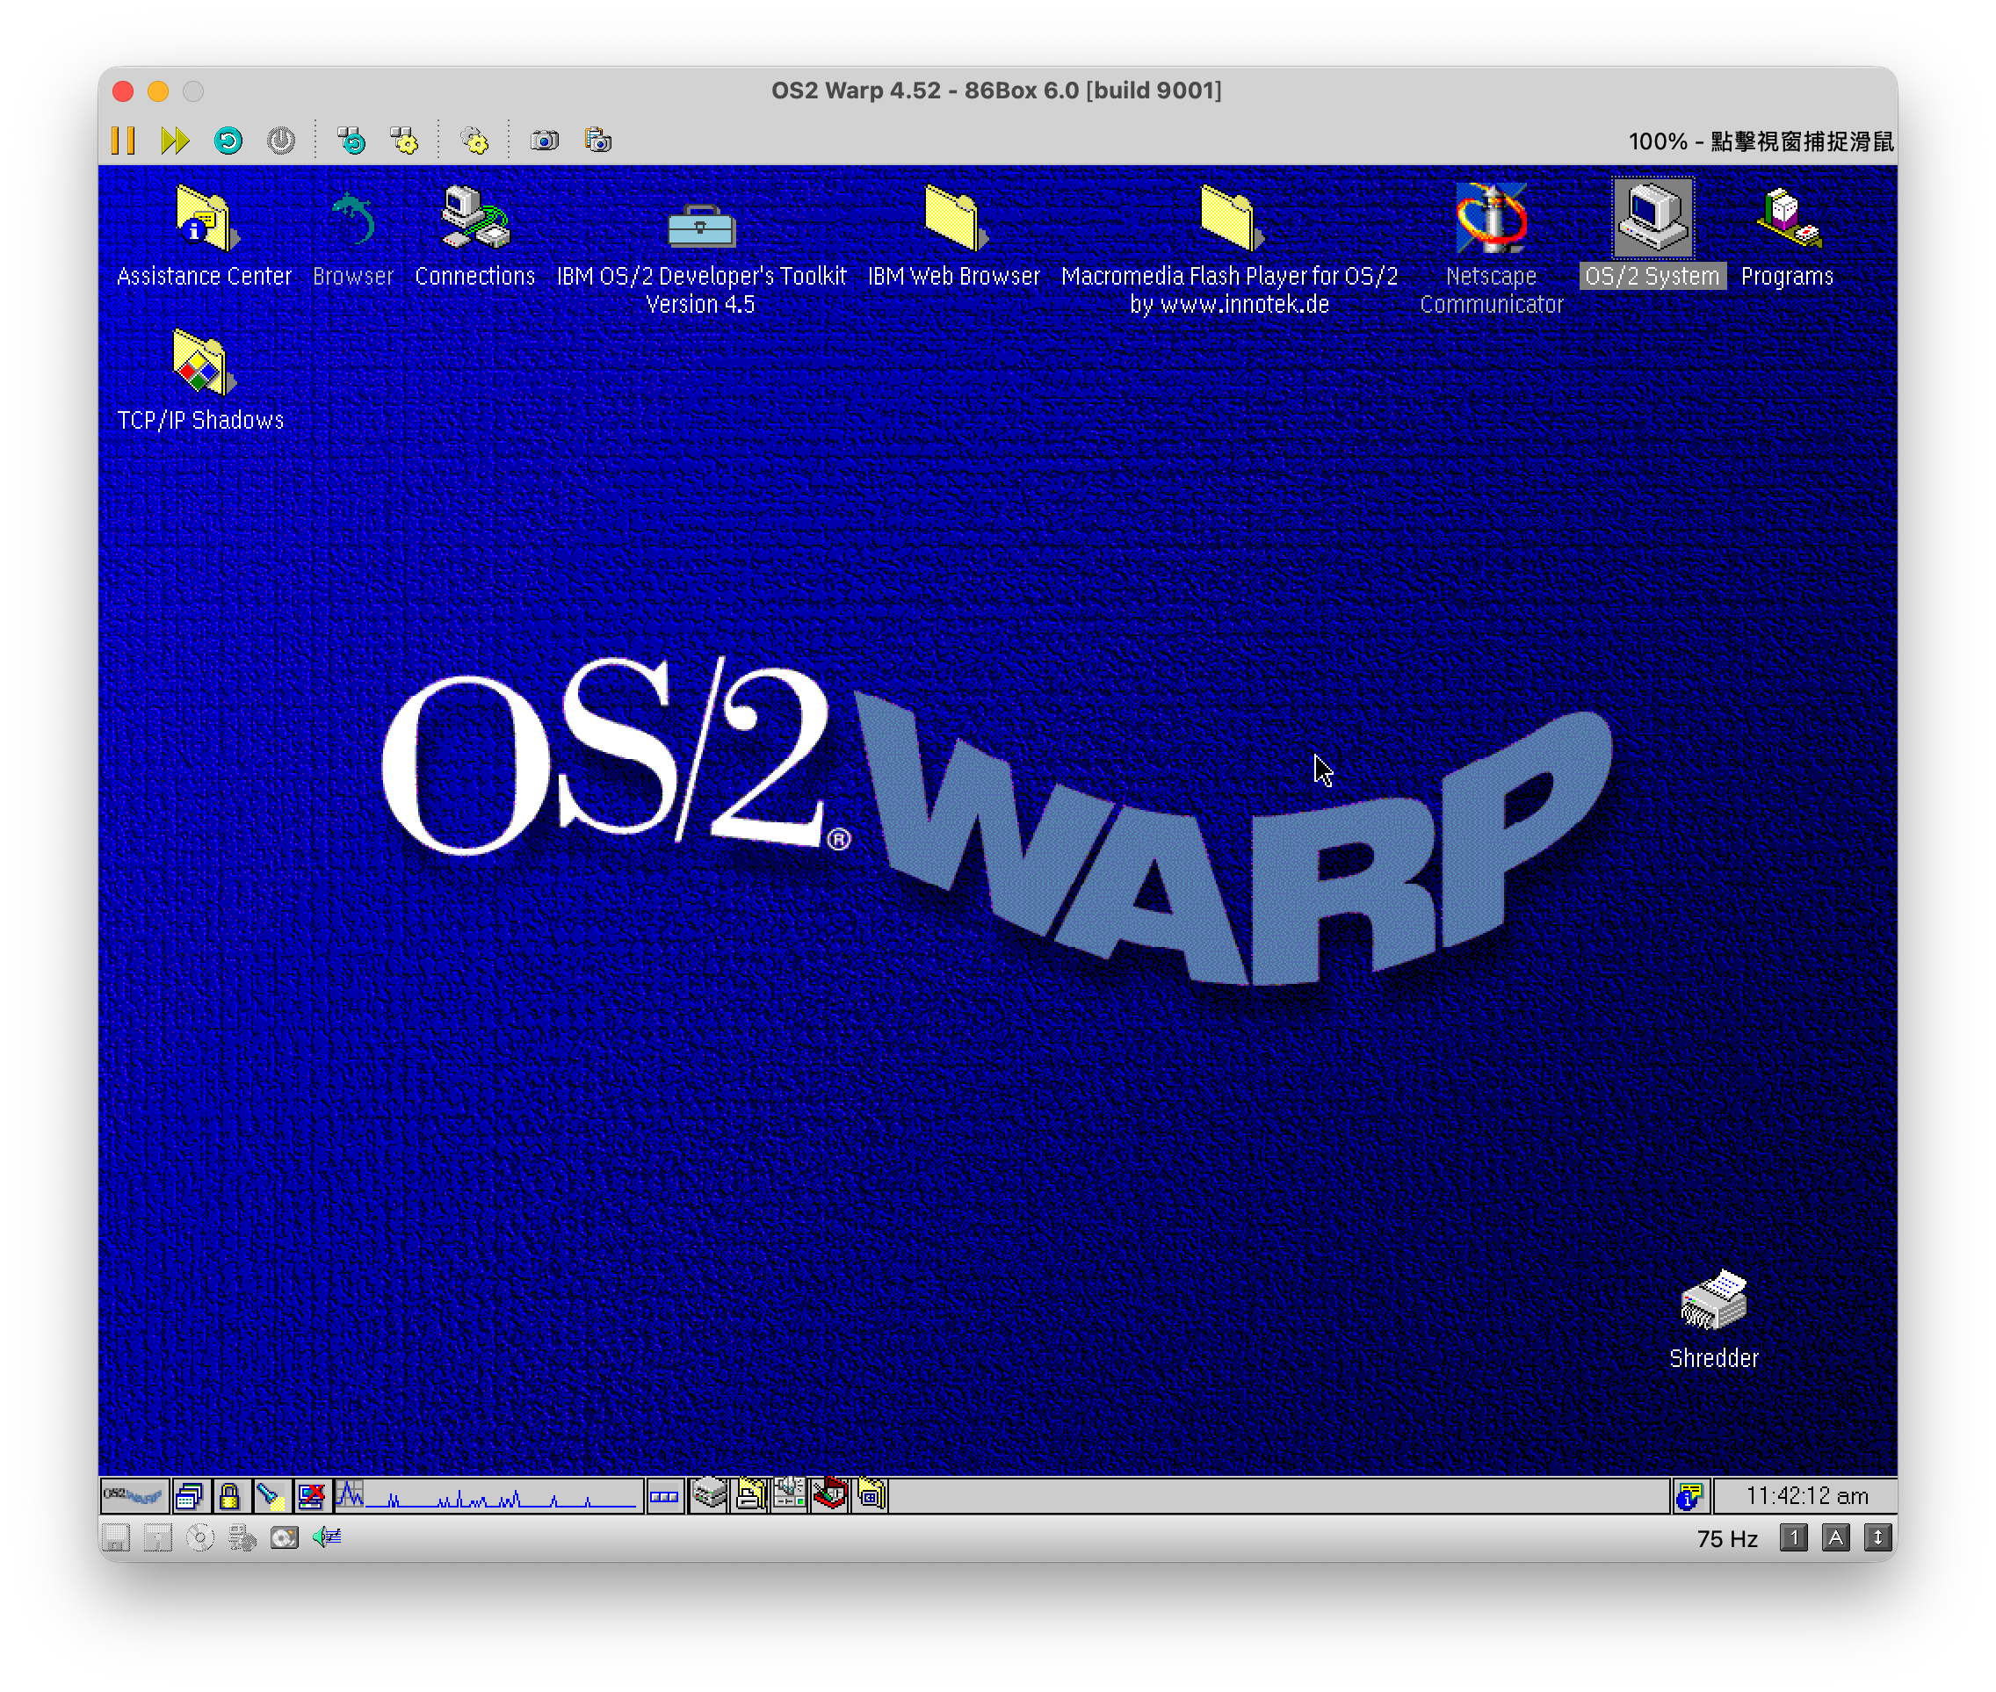Click the OS/2 System desktop icon
This screenshot has width=1996, height=1692.
click(x=1652, y=218)
